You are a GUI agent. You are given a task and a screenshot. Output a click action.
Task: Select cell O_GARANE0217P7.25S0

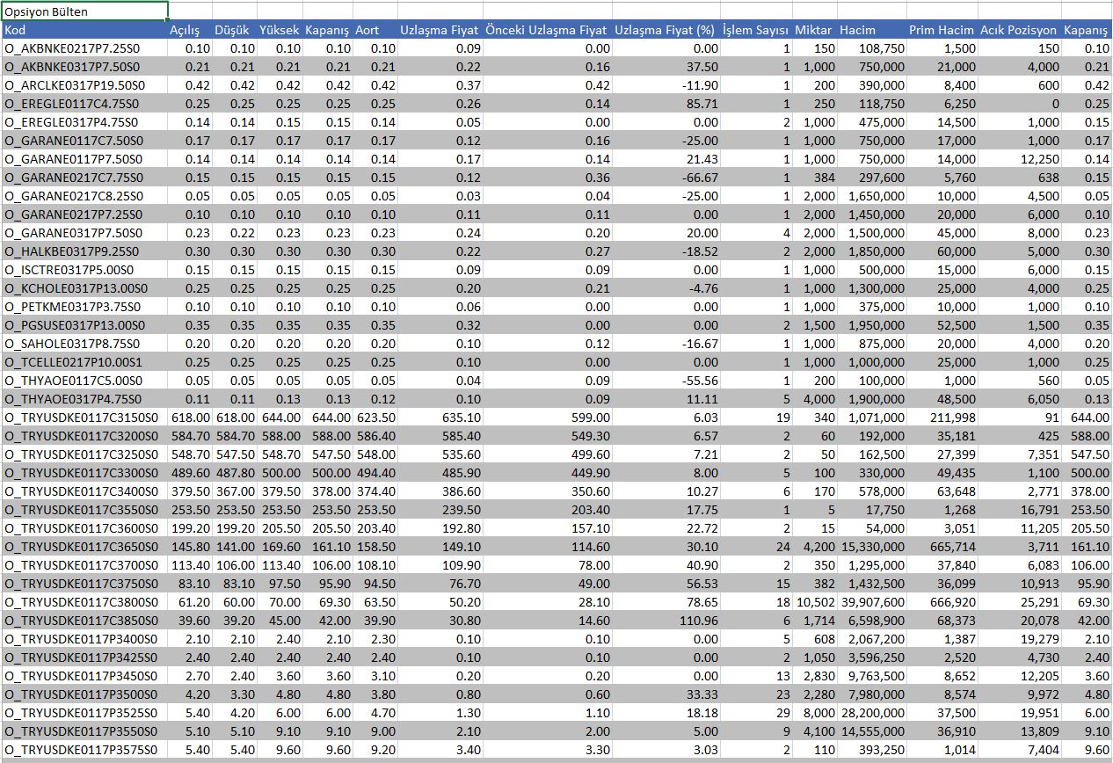pyautogui.click(x=84, y=214)
